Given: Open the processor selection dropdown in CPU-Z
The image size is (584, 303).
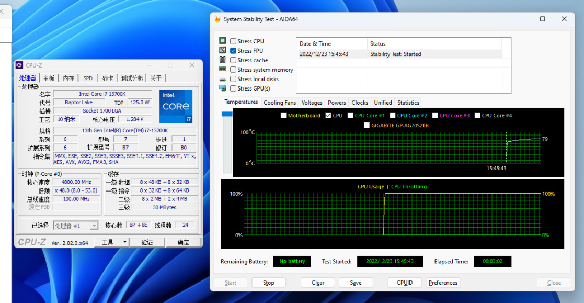Looking at the screenshot, I should click(94, 226).
